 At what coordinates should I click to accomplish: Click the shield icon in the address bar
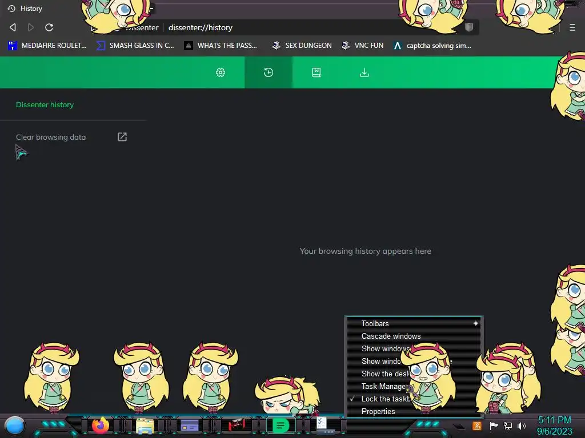tap(469, 27)
